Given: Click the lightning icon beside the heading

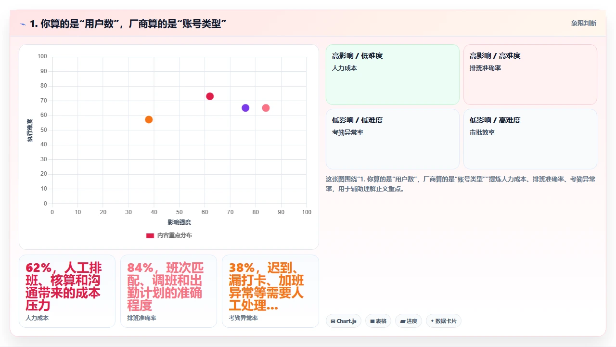Looking at the screenshot, I should coord(23,24).
